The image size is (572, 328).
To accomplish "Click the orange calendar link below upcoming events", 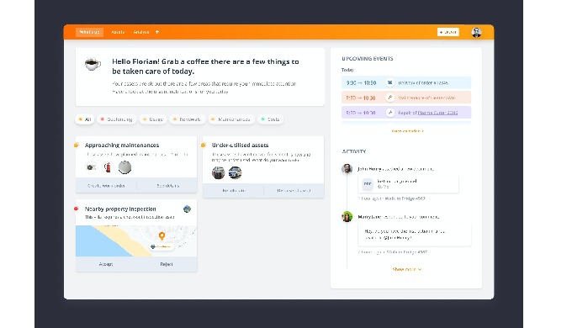I will (x=407, y=130).
